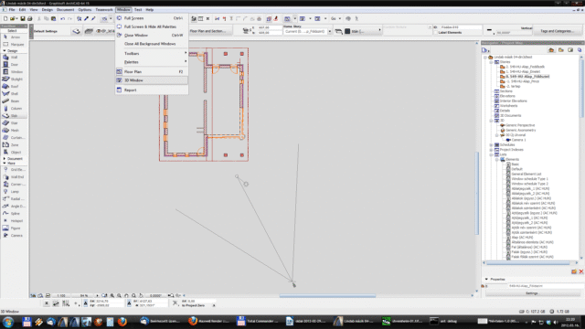Toggle the Label Elements checkbox

click(x=436, y=33)
